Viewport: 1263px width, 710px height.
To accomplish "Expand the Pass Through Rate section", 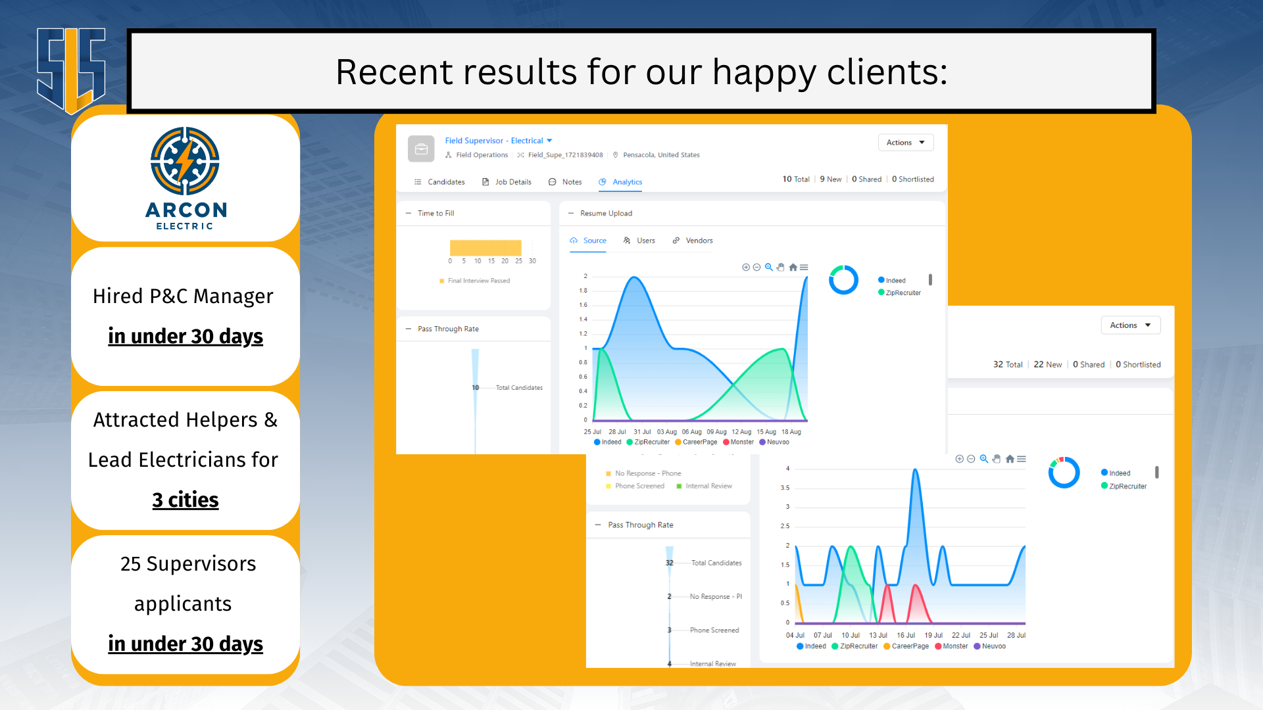I will click(x=409, y=329).
